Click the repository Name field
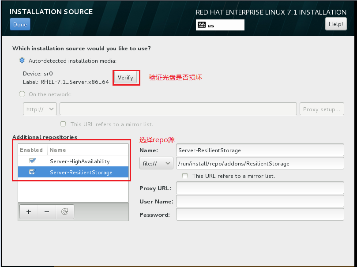Viewport: 357px width, 267px height. coord(260,150)
